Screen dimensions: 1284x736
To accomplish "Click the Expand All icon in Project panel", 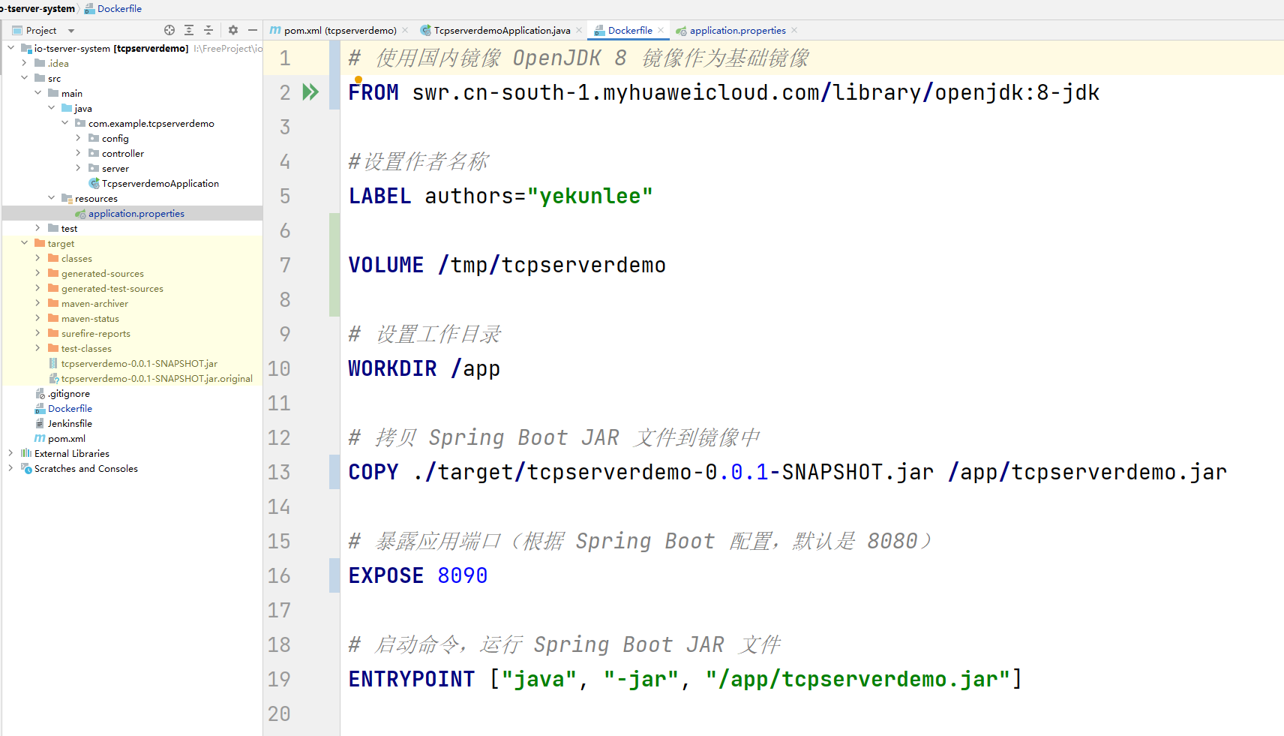I will (189, 30).
